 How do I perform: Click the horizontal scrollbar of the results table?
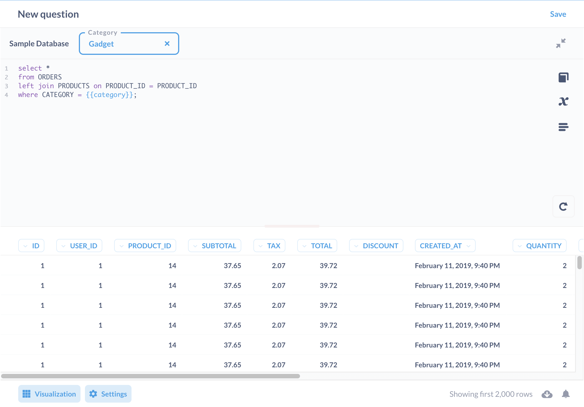point(151,376)
